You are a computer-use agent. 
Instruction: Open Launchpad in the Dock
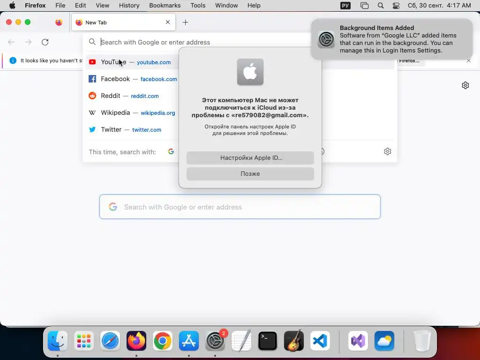point(84,341)
